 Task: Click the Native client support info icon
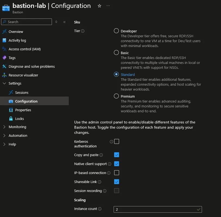pos(110,164)
